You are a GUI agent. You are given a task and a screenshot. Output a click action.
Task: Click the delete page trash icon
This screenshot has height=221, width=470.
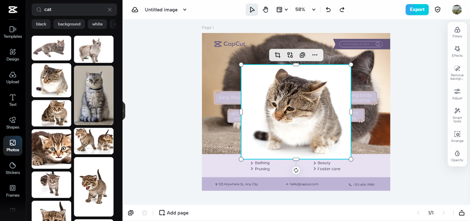point(145,213)
